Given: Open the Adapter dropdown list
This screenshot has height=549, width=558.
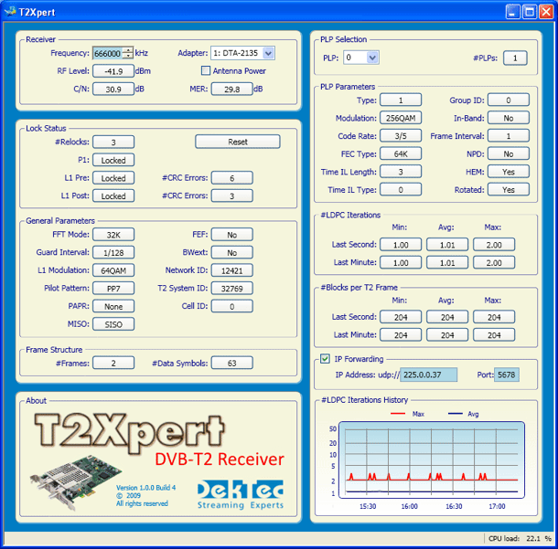Looking at the screenshot, I should point(268,53).
